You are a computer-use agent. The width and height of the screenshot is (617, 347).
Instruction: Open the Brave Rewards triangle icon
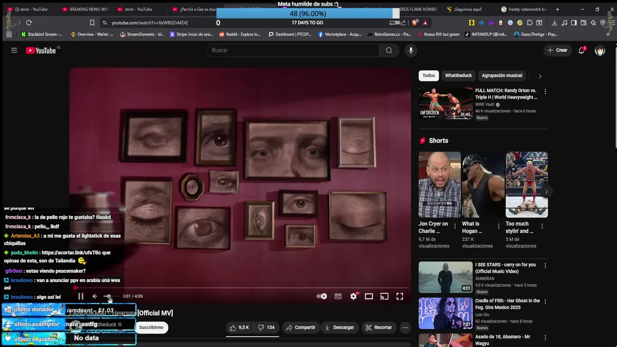[425, 23]
